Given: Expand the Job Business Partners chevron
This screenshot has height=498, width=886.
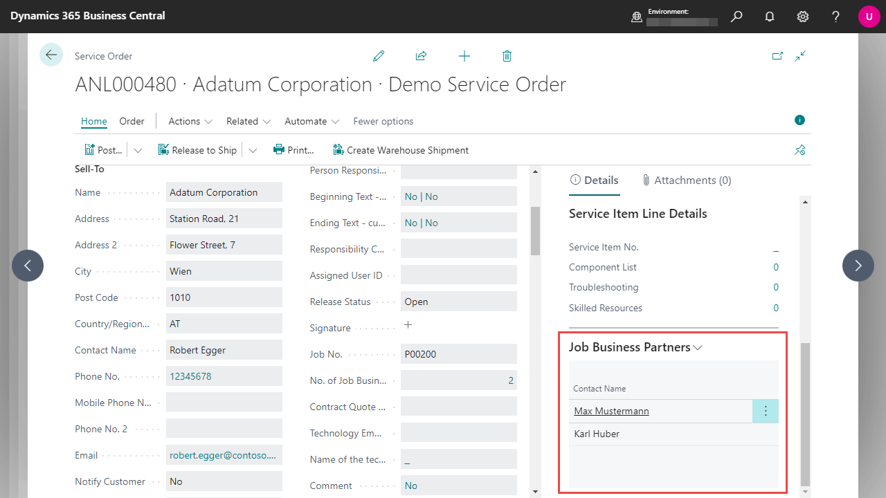Looking at the screenshot, I should click(698, 348).
